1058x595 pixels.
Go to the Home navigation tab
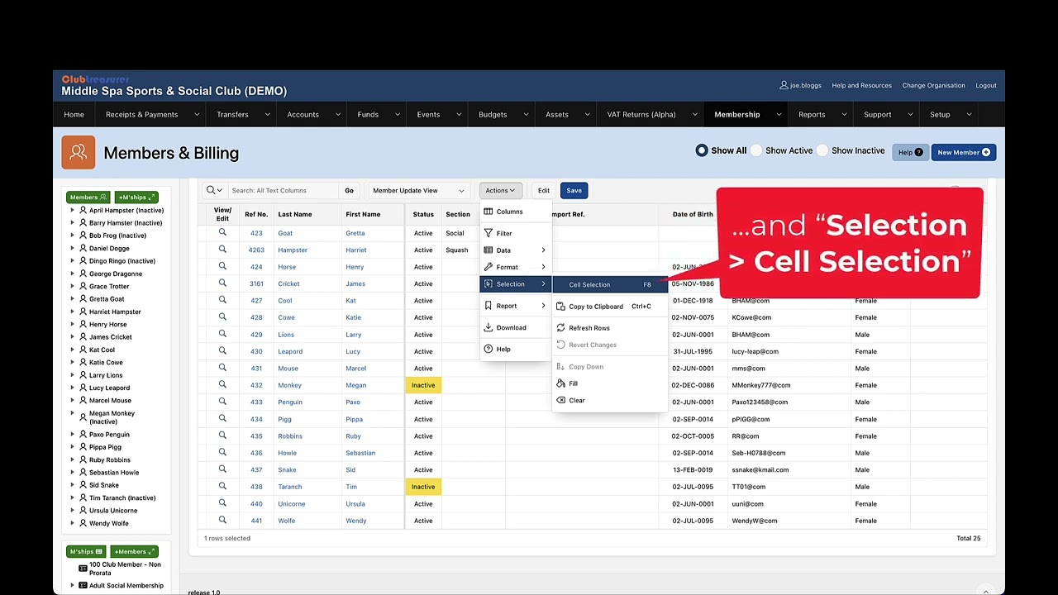coord(74,115)
